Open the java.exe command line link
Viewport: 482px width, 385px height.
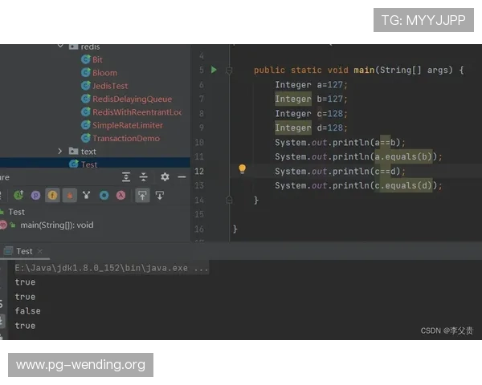[112, 268]
